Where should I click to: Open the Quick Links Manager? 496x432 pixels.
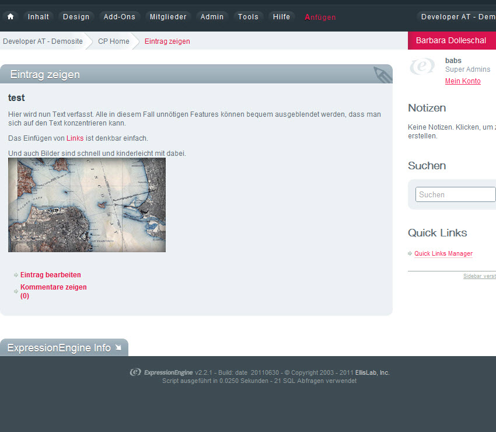[443, 253]
